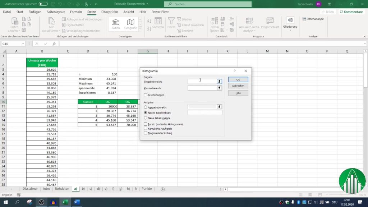The height and width of the screenshot is (207, 368).
Task: Click the question mark help icon in the Histogramm title bar
Action: click(x=235, y=71)
